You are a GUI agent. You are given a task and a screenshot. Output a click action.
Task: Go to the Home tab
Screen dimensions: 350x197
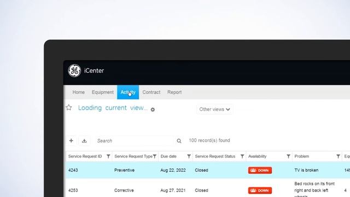(x=78, y=92)
